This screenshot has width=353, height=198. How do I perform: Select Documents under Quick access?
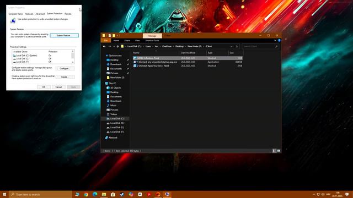click(x=116, y=69)
